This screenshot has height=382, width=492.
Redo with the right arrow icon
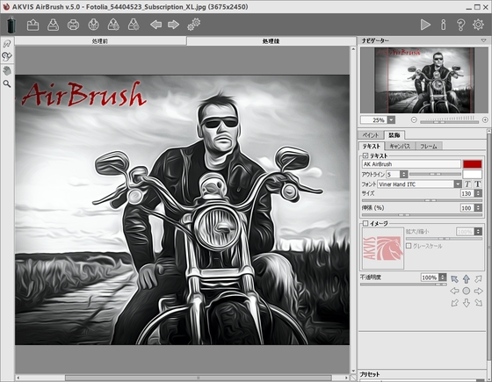[x=174, y=25]
